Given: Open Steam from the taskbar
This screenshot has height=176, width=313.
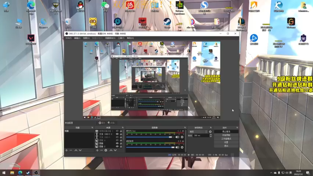Looking at the screenshot, I should (28, 172).
